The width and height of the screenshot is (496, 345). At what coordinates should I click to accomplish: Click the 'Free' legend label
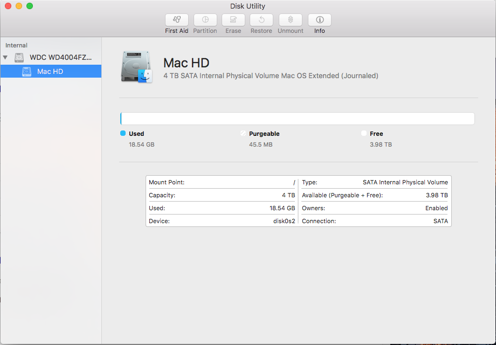[x=376, y=134]
